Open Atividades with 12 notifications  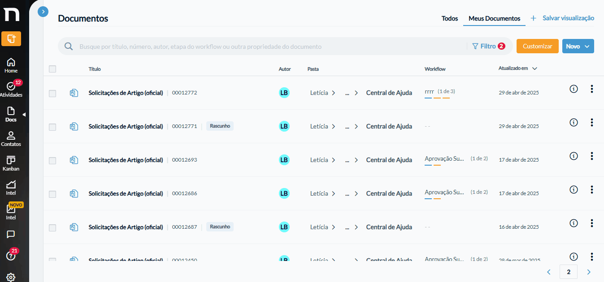(11, 89)
